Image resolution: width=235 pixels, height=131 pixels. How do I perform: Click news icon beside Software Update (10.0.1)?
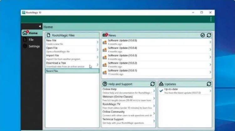(105, 73)
